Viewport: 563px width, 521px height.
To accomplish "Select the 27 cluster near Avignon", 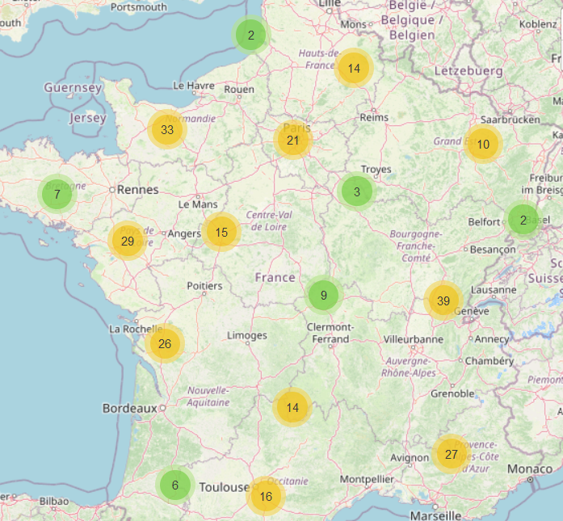I will [451, 454].
